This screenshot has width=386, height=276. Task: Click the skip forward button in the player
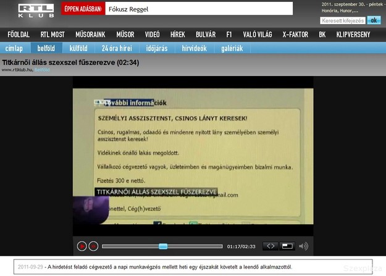point(93,246)
